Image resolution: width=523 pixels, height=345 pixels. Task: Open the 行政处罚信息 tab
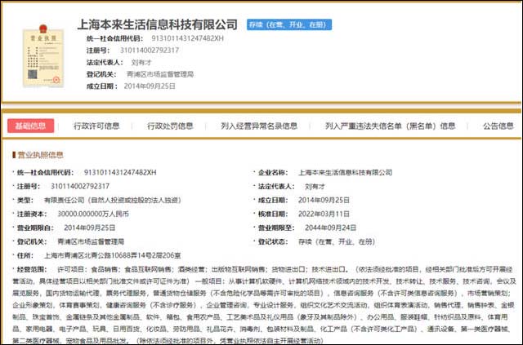[x=170, y=126]
